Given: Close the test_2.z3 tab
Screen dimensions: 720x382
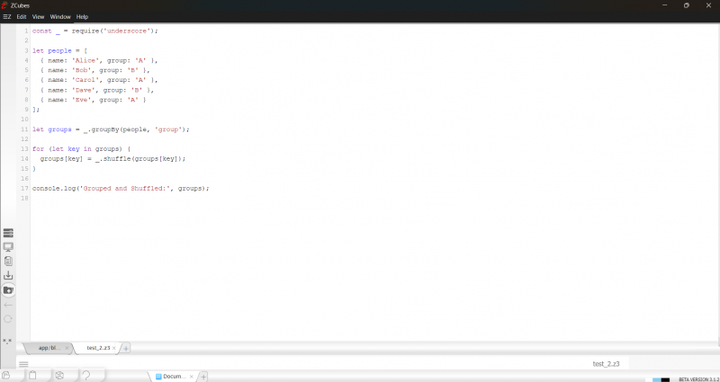Looking at the screenshot, I should (x=114, y=348).
